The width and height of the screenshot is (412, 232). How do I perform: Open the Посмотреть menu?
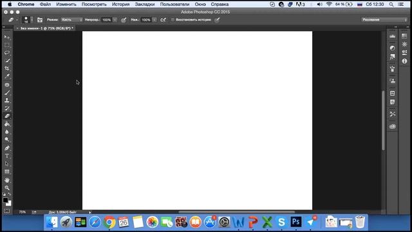coord(94,5)
